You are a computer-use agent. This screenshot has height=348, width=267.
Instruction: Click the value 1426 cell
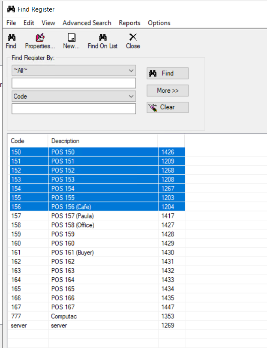[168, 152]
